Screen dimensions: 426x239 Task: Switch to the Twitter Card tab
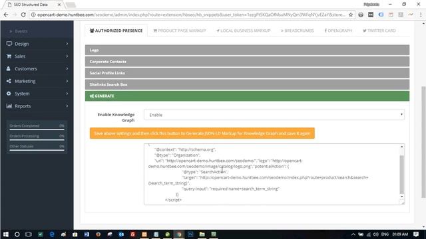(x=379, y=31)
